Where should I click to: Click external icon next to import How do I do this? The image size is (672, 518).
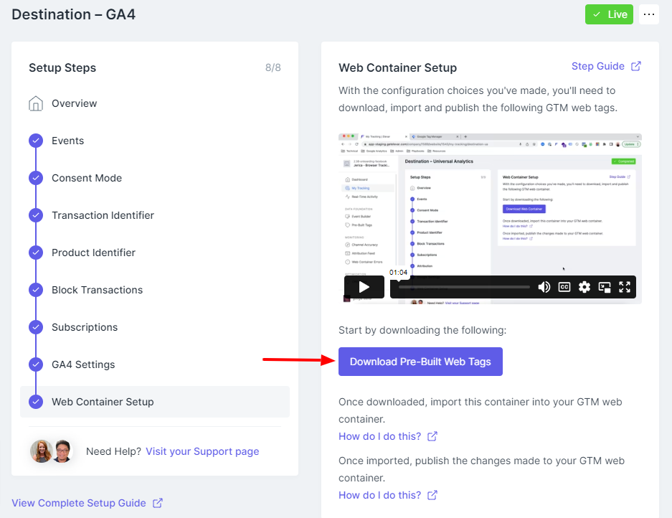pos(432,436)
